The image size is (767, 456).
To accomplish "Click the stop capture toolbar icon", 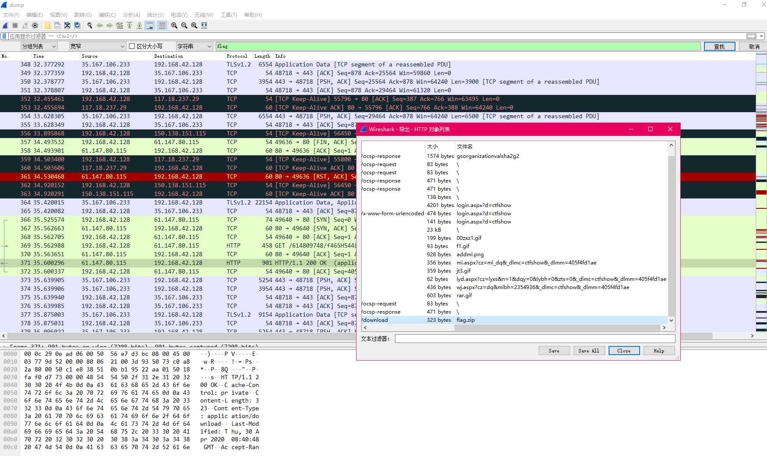I will coord(15,25).
